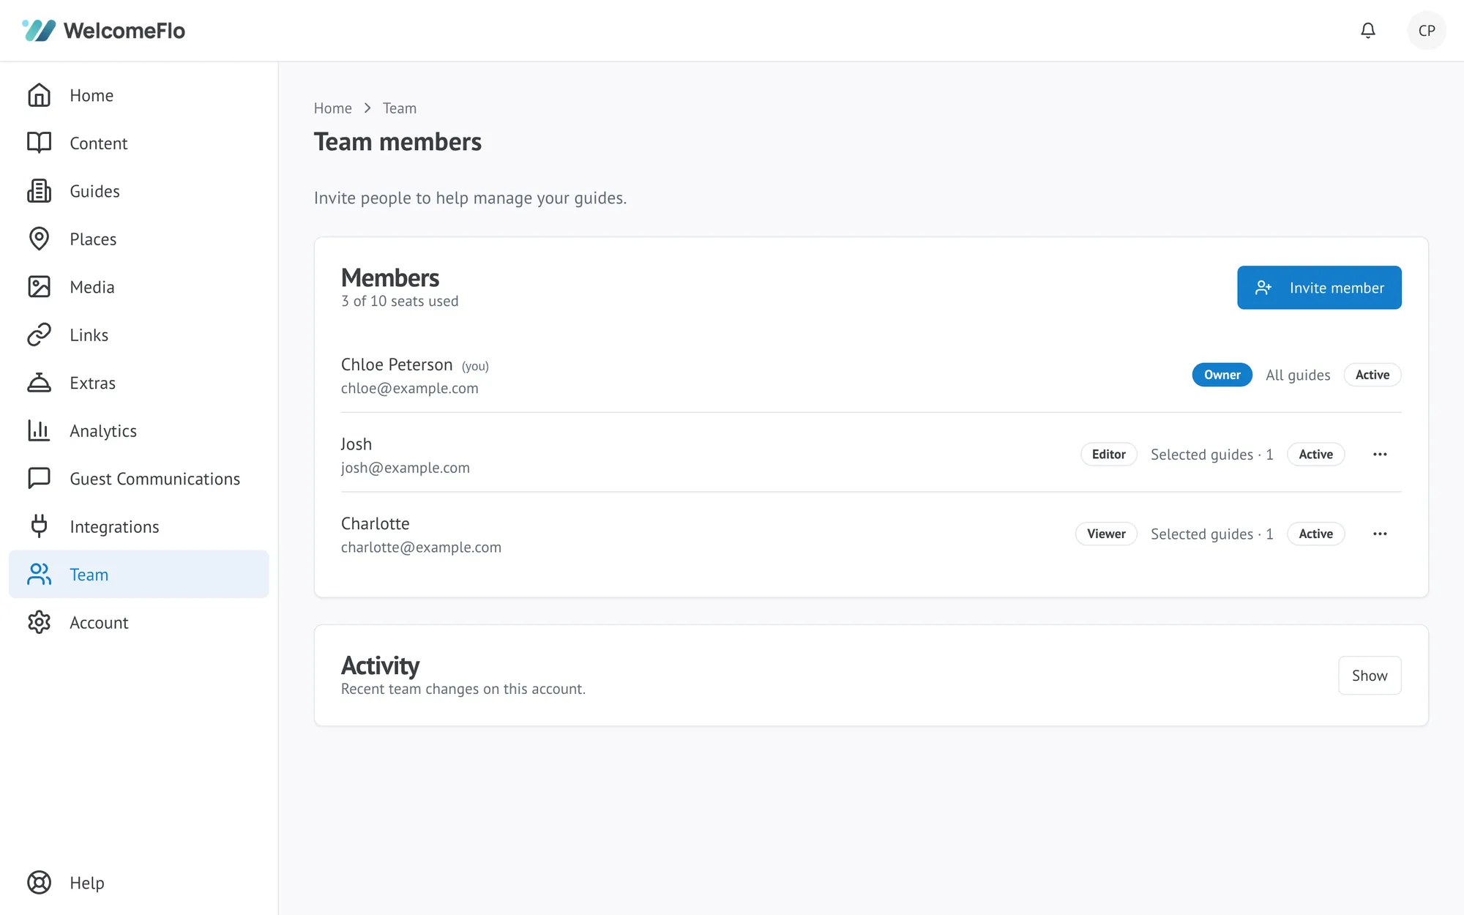The image size is (1464, 915).
Task: Click the charlotte@example.com email
Action: pos(421,548)
